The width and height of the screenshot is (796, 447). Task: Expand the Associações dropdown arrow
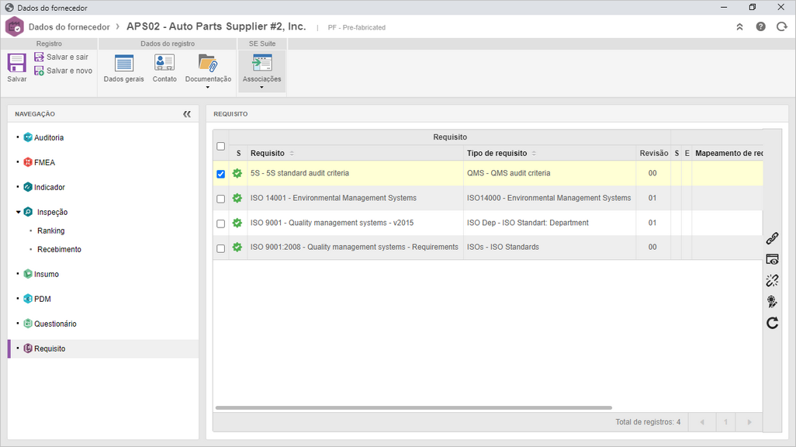[x=261, y=88]
